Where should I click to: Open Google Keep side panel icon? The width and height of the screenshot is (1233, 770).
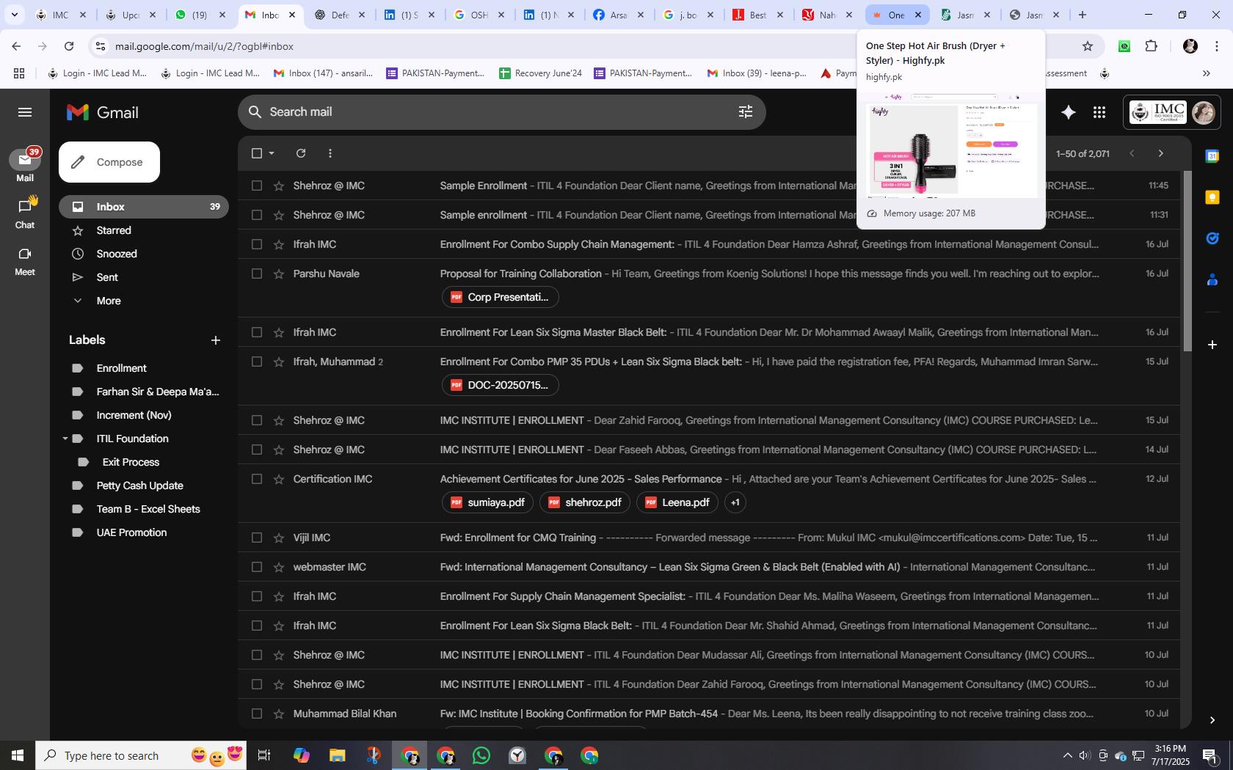click(x=1212, y=197)
